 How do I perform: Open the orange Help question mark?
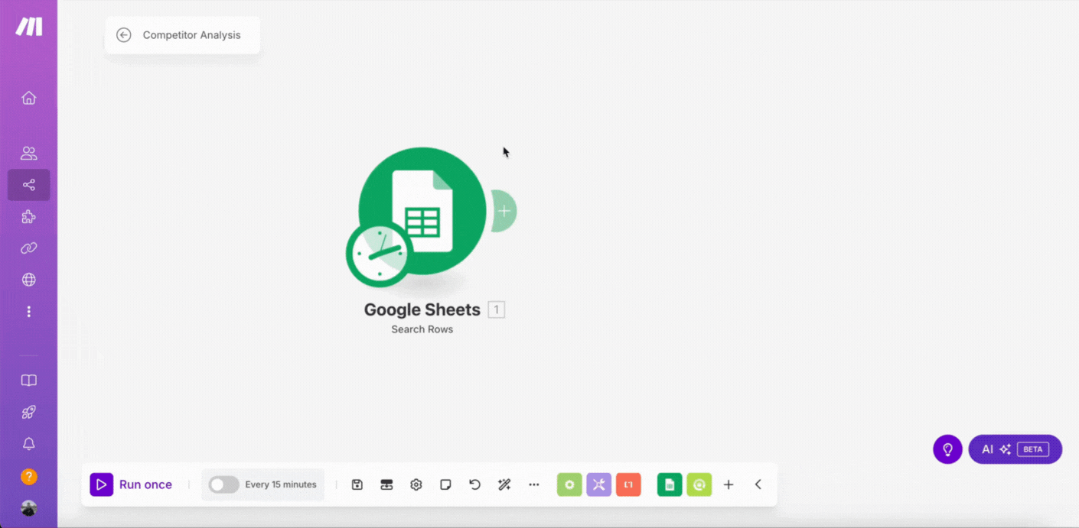click(x=29, y=477)
